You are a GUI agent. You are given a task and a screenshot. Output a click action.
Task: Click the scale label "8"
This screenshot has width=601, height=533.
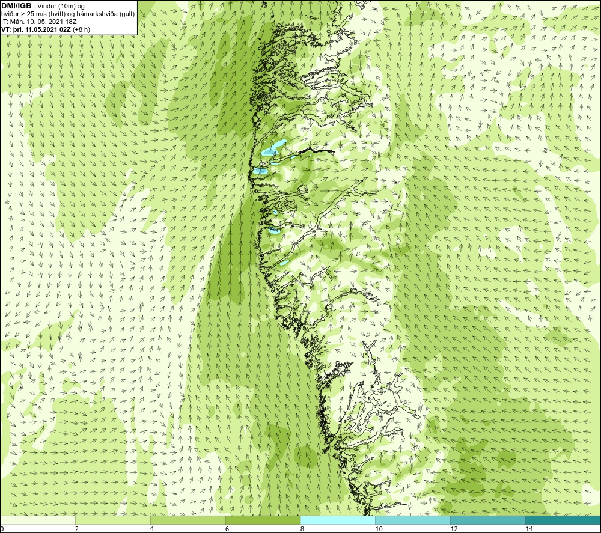pyautogui.click(x=302, y=529)
